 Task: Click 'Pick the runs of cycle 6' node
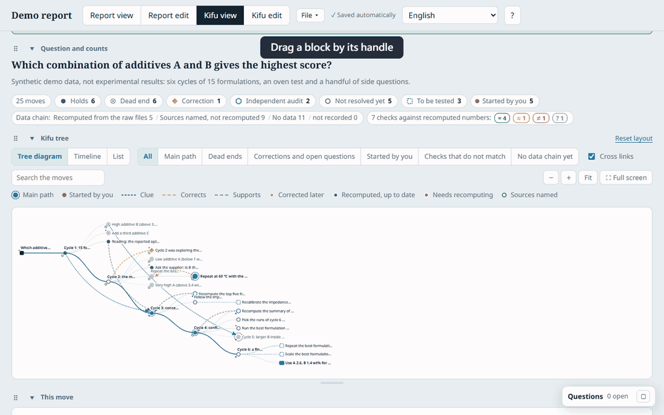(x=238, y=320)
